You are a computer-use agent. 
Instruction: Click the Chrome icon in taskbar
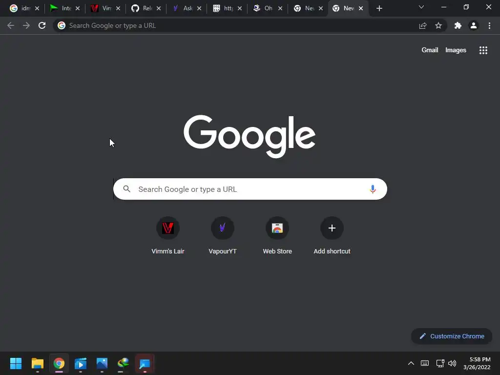[x=59, y=363]
